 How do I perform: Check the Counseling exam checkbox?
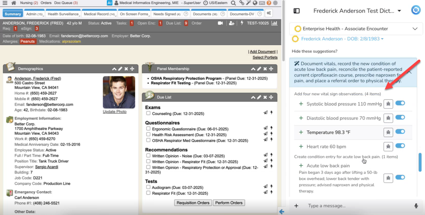(148, 113)
